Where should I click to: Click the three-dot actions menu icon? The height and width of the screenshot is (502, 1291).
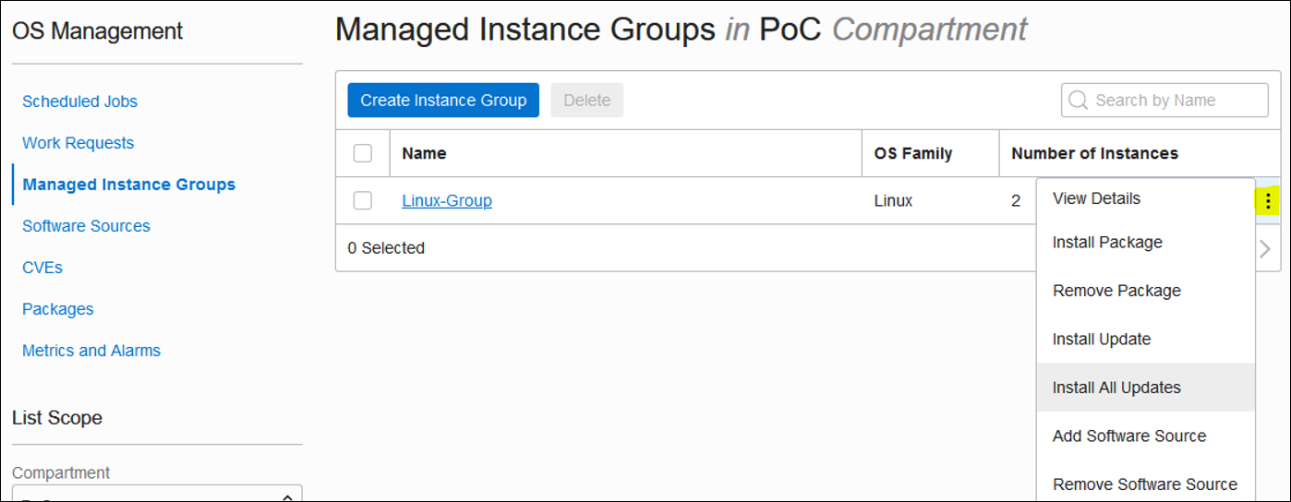[x=1268, y=201]
